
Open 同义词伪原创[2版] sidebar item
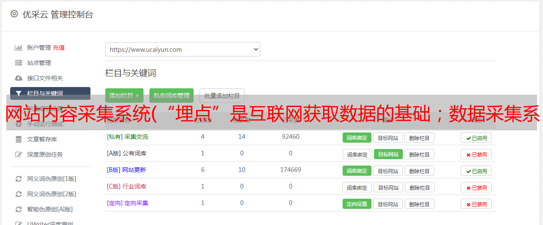[52, 194]
